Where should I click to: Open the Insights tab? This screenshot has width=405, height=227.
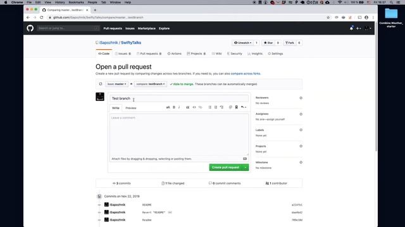(255, 54)
